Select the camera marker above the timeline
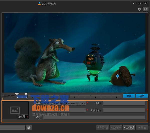 (x=26, y=94)
